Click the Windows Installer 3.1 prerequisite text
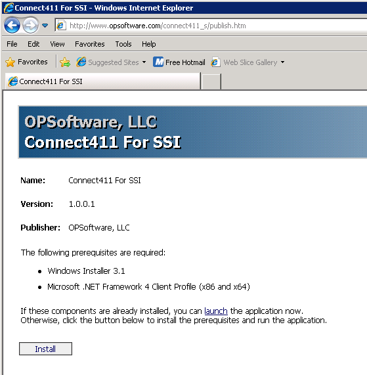Screen dimensions: 367x375 [x=86, y=271]
